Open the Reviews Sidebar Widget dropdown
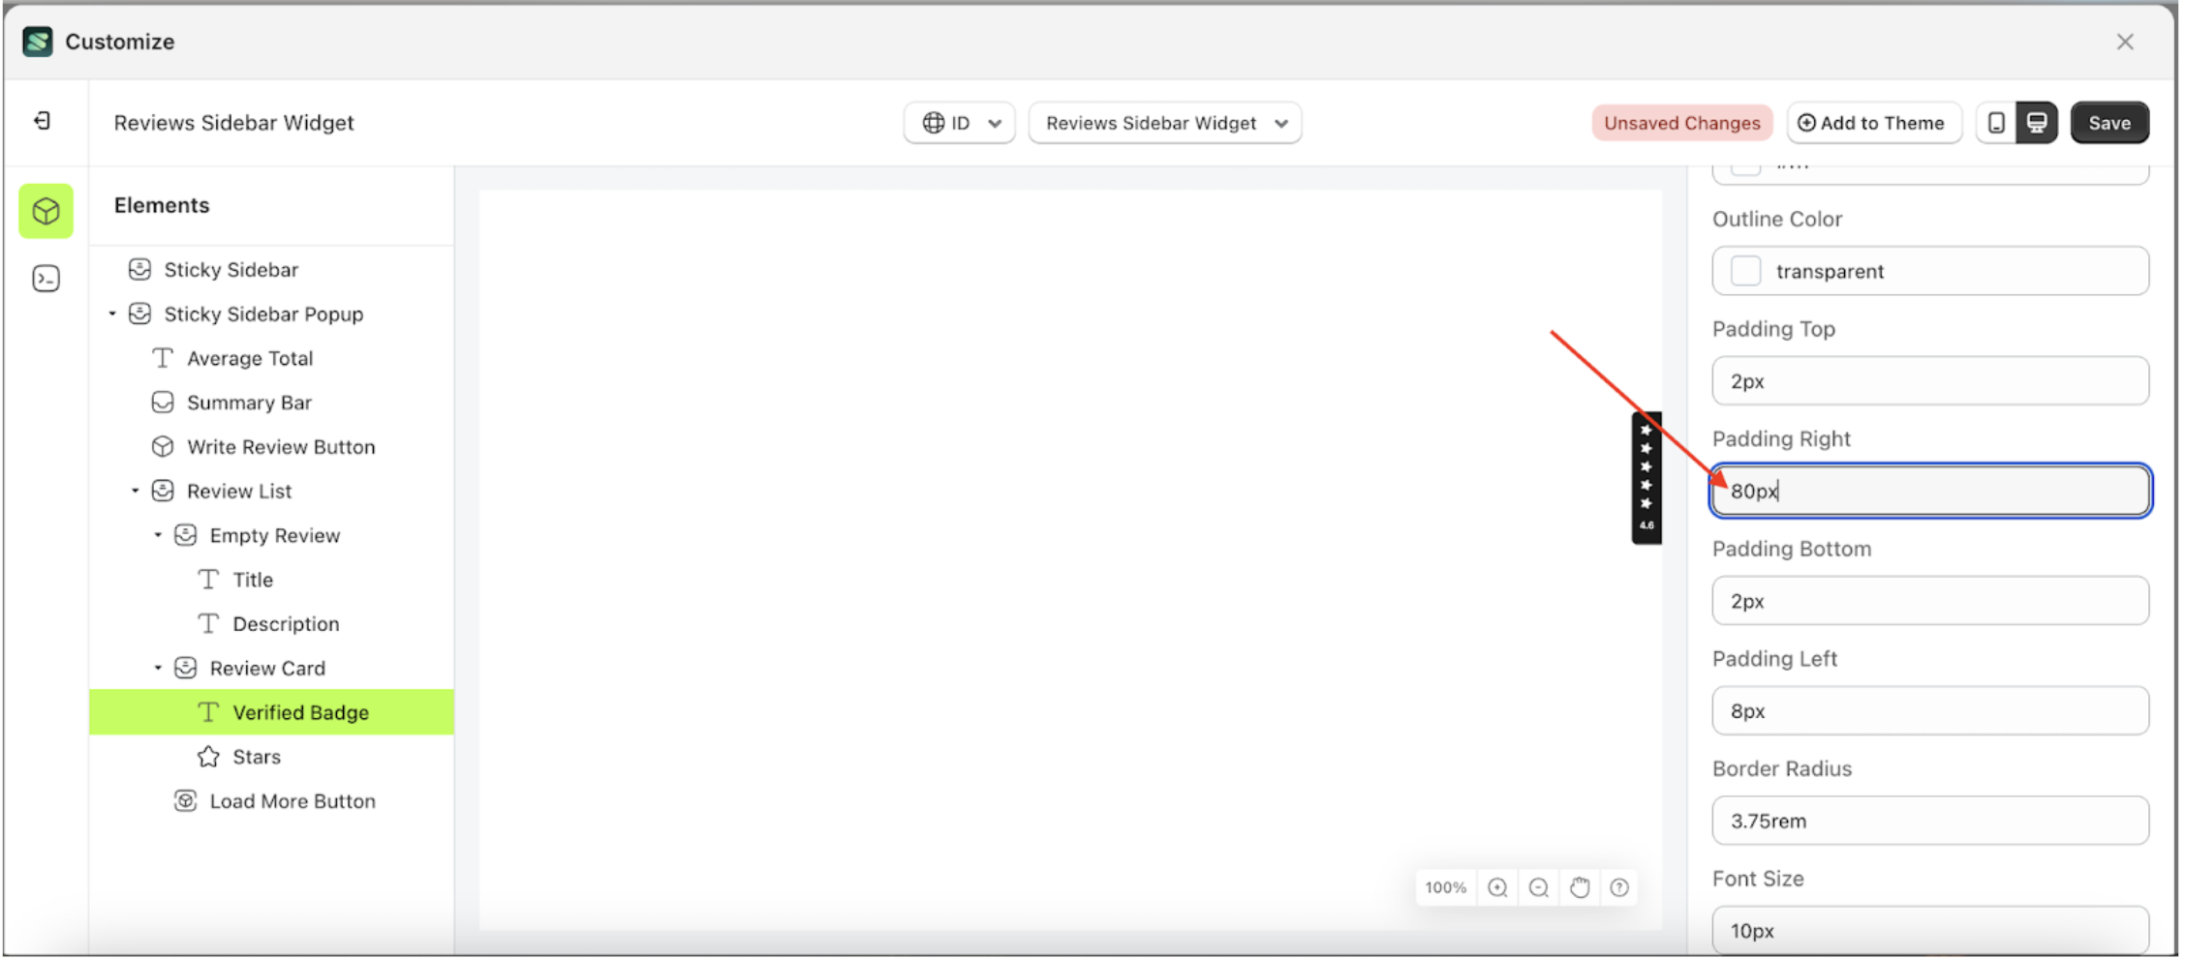 (1164, 122)
